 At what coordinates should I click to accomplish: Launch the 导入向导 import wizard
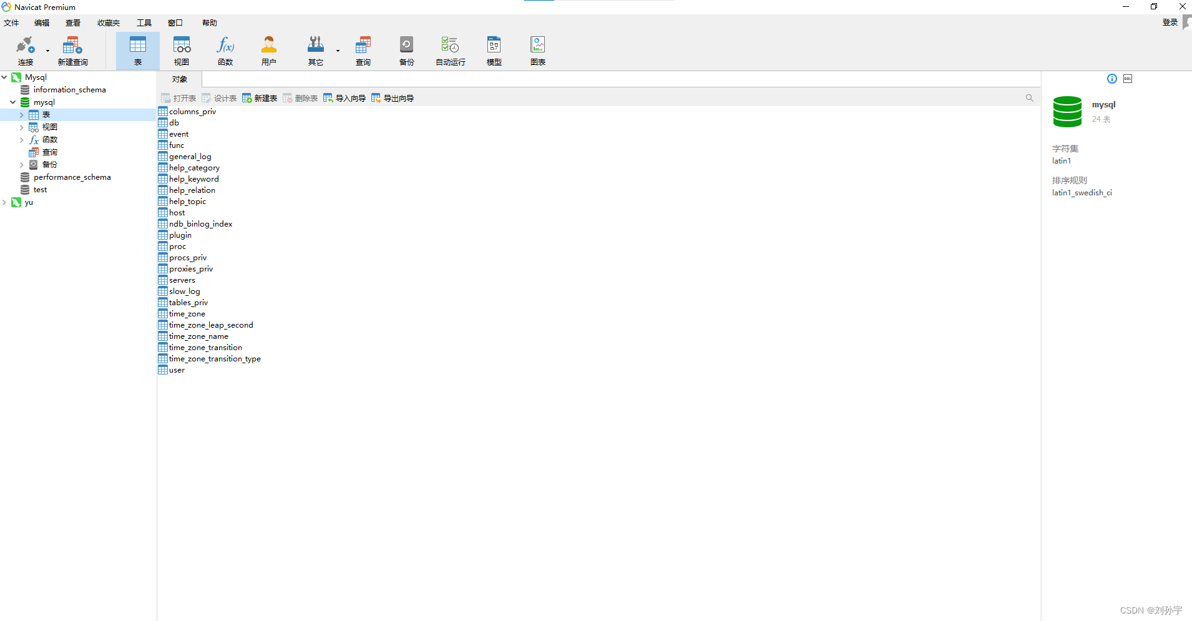[x=344, y=98]
